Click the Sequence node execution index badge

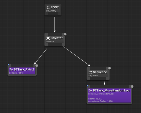point(110,68)
